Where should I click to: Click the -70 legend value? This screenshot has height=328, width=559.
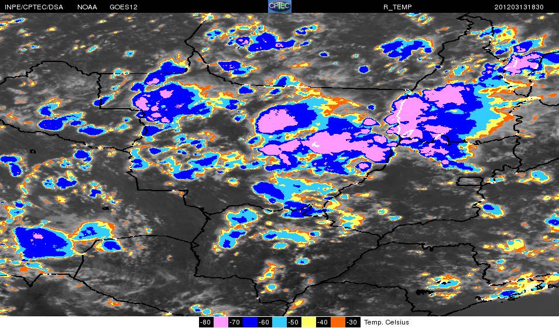pos(235,322)
